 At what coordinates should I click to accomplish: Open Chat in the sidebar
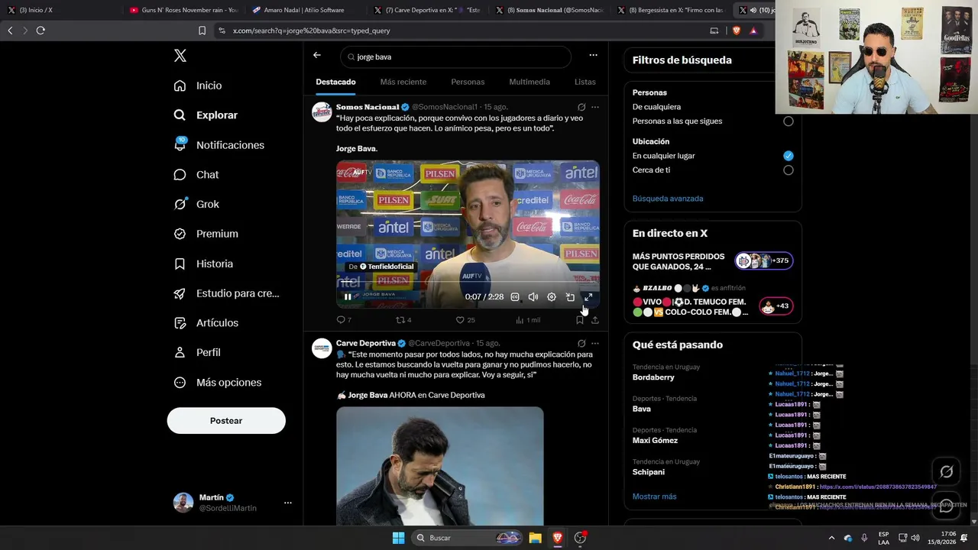(196, 175)
